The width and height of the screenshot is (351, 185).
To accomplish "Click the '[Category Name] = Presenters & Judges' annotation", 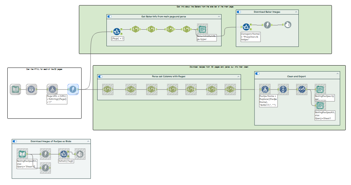I will pyautogui.click(x=251, y=37).
